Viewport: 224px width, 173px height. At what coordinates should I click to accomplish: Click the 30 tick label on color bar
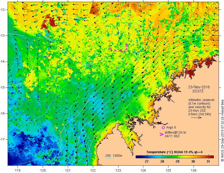click(193, 162)
